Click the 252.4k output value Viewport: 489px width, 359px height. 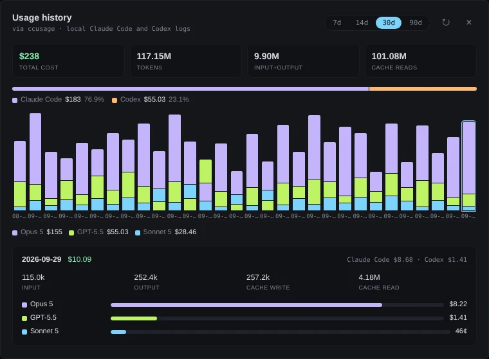145,277
